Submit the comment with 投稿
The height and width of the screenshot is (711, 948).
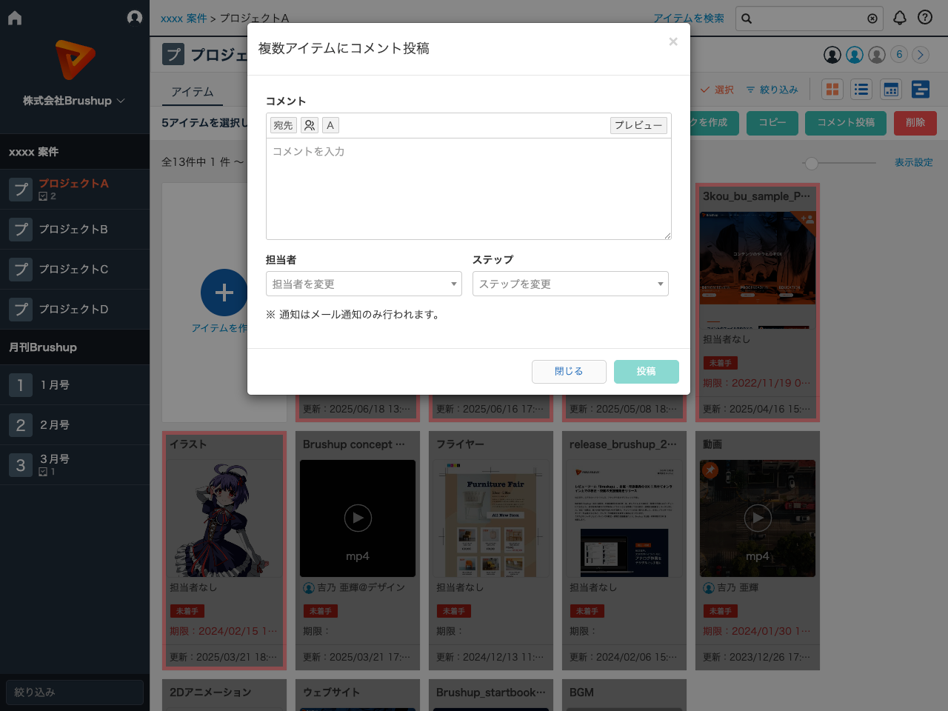point(646,371)
